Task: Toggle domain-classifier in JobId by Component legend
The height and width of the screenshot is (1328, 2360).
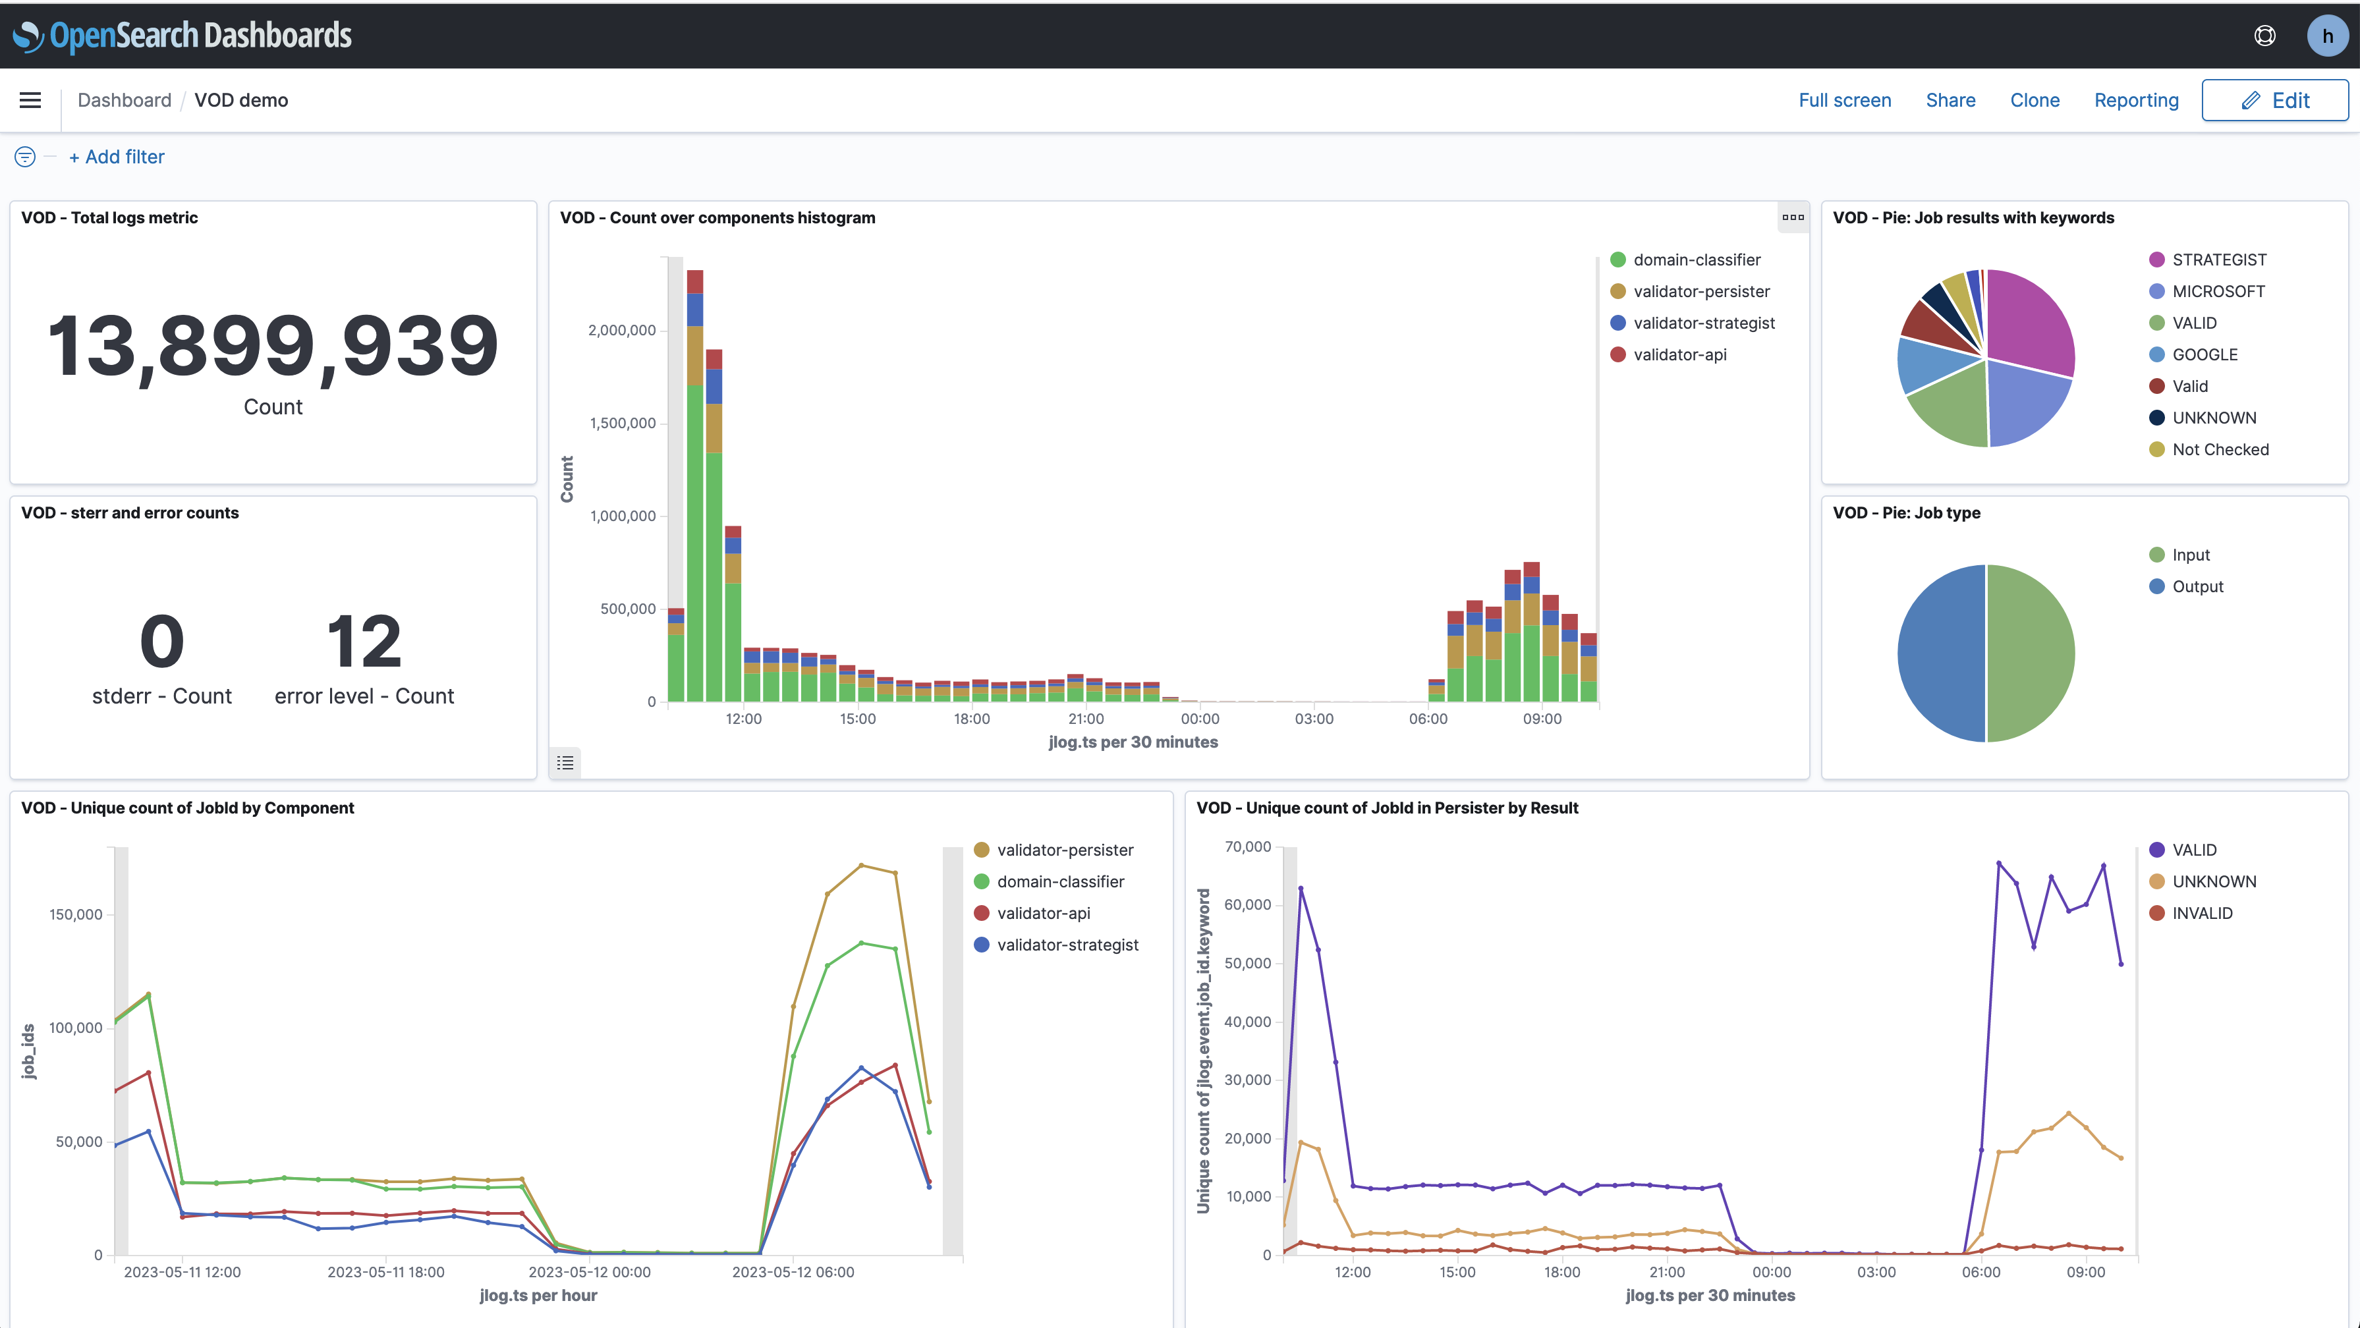Action: click(1049, 881)
